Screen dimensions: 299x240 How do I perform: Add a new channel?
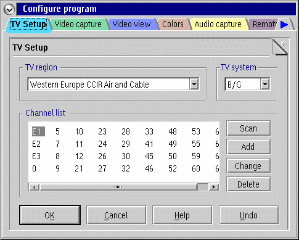coord(248,147)
